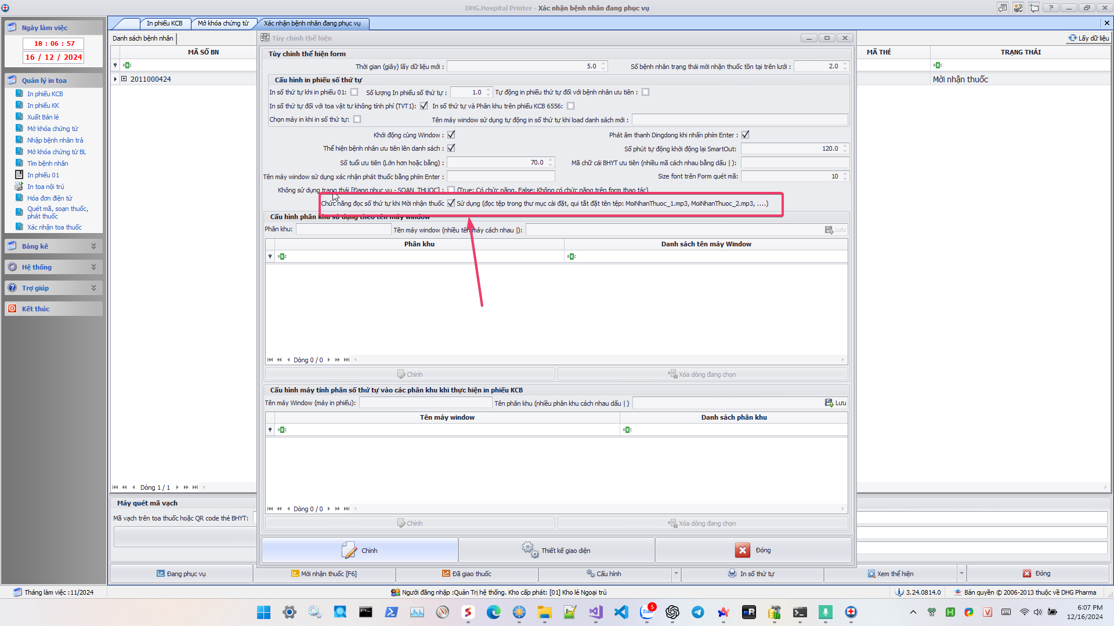Viewport: 1114px width, 626px height.
Task: Open Visual Studio Code from the taskbar
Action: (621, 612)
